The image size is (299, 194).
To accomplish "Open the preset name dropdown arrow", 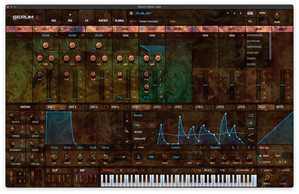I will click(228, 13).
